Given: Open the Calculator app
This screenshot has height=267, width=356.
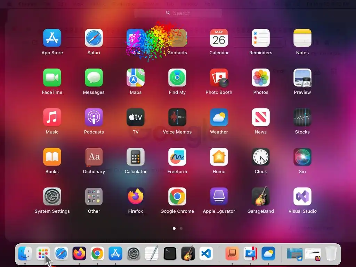Looking at the screenshot, I should 136,157.
